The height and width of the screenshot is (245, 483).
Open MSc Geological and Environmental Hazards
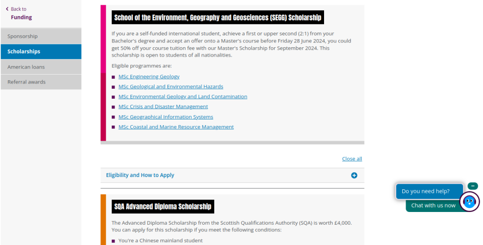[x=171, y=86]
